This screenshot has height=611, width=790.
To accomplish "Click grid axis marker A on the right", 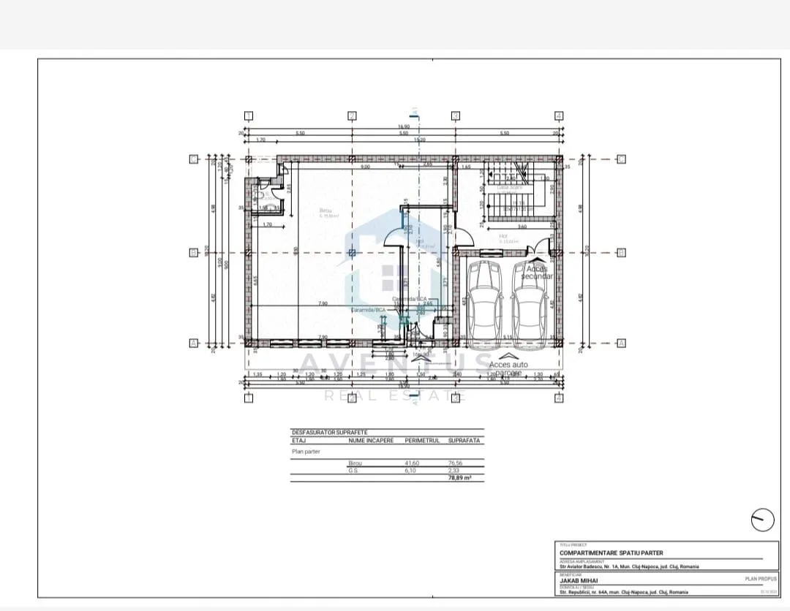I will 621,344.
